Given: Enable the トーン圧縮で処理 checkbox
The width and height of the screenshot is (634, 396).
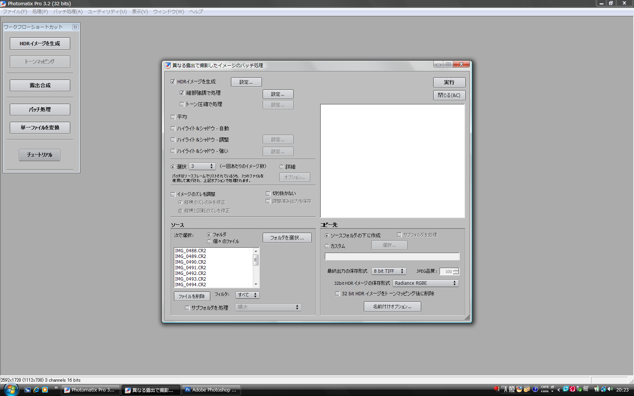Looking at the screenshot, I should 182,104.
